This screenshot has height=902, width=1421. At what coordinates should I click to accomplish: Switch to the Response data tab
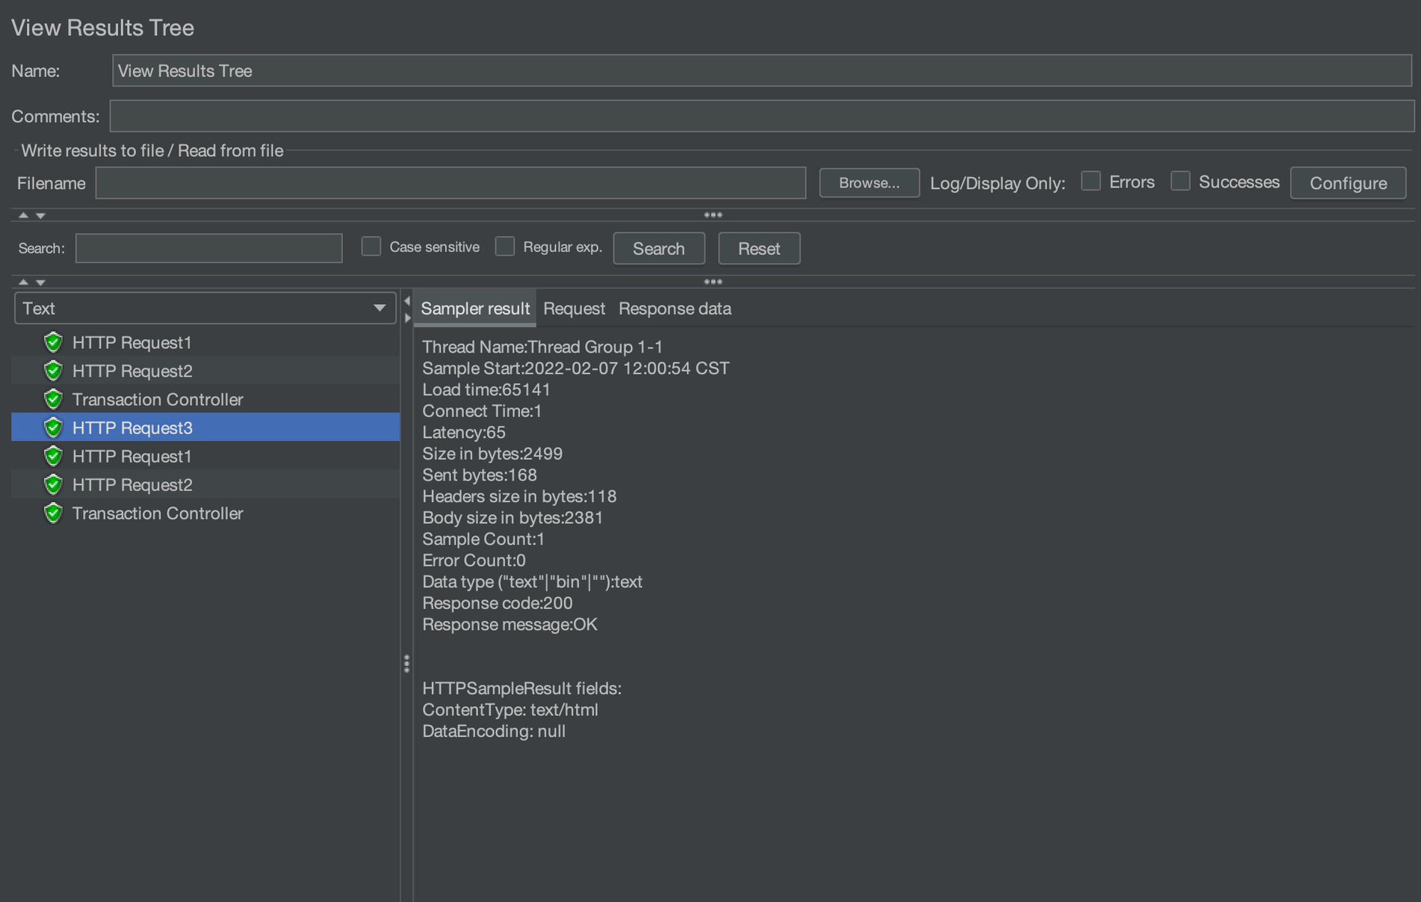(675, 309)
